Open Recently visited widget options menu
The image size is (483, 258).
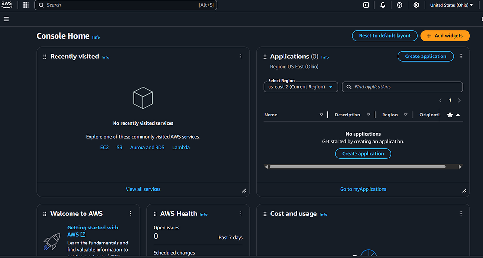pyautogui.click(x=241, y=57)
